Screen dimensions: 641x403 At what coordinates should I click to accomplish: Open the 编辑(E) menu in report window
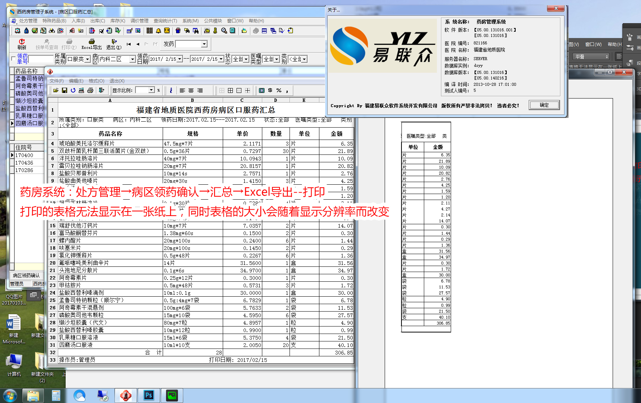pyautogui.click(x=76, y=81)
